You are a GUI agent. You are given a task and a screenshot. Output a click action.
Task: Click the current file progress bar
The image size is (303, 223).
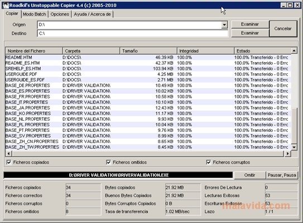click(118, 175)
